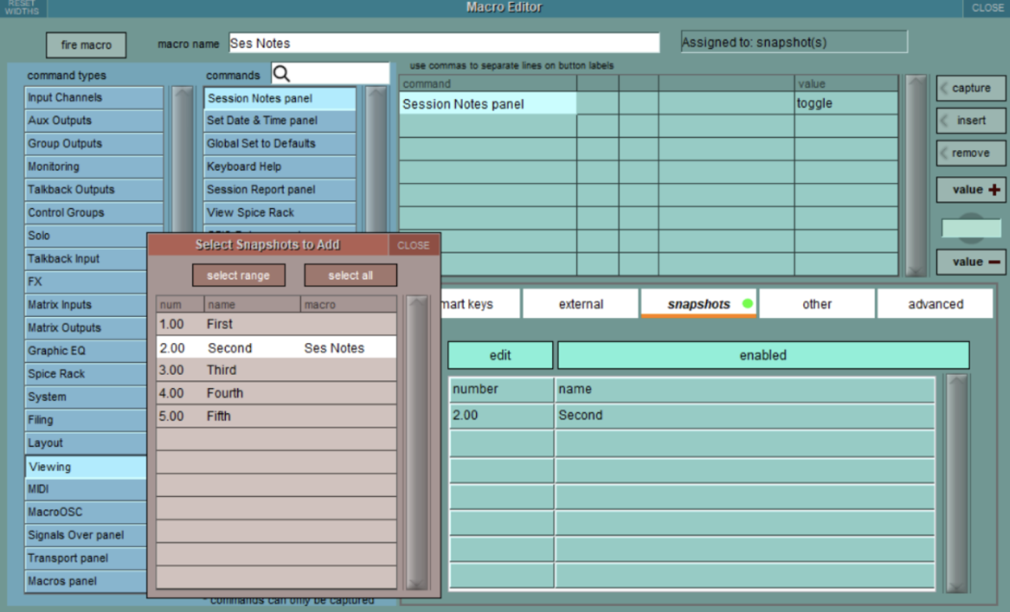The image size is (1010, 612).
Task: Click the fire macro button
Action: tap(86, 45)
